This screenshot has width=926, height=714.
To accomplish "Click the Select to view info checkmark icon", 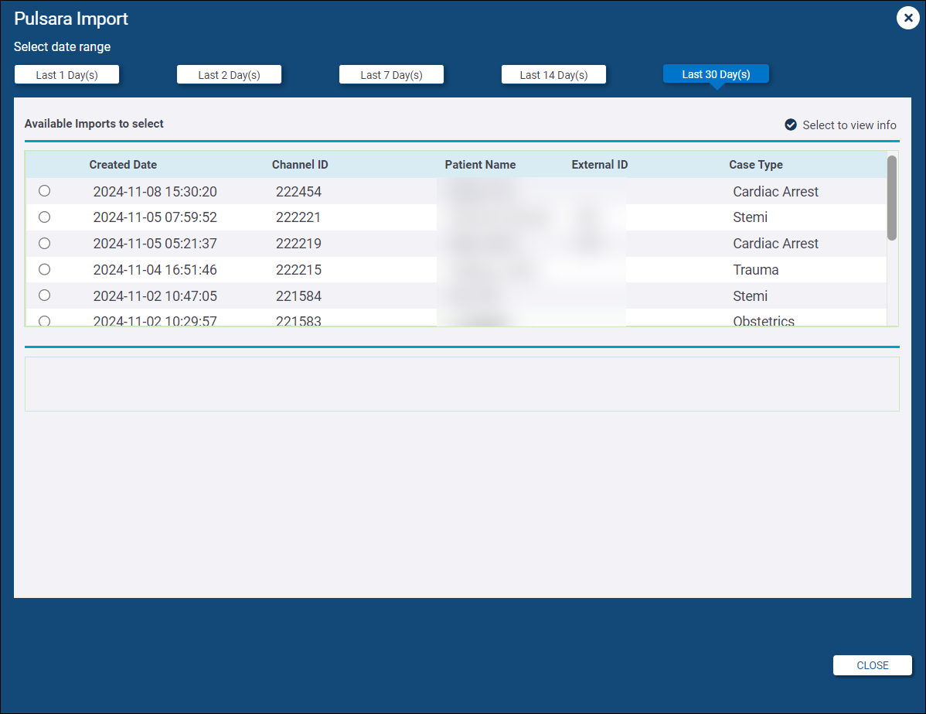I will click(x=791, y=125).
